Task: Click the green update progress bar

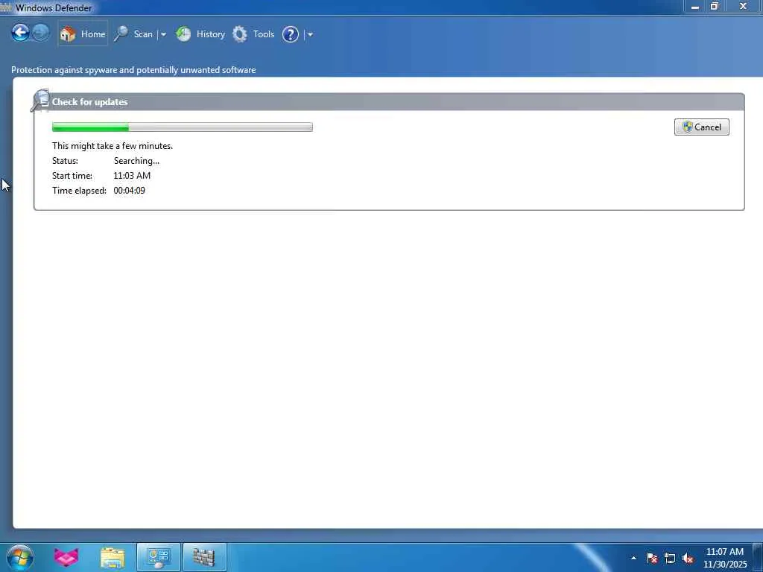Action: pyautogui.click(x=182, y=127)
